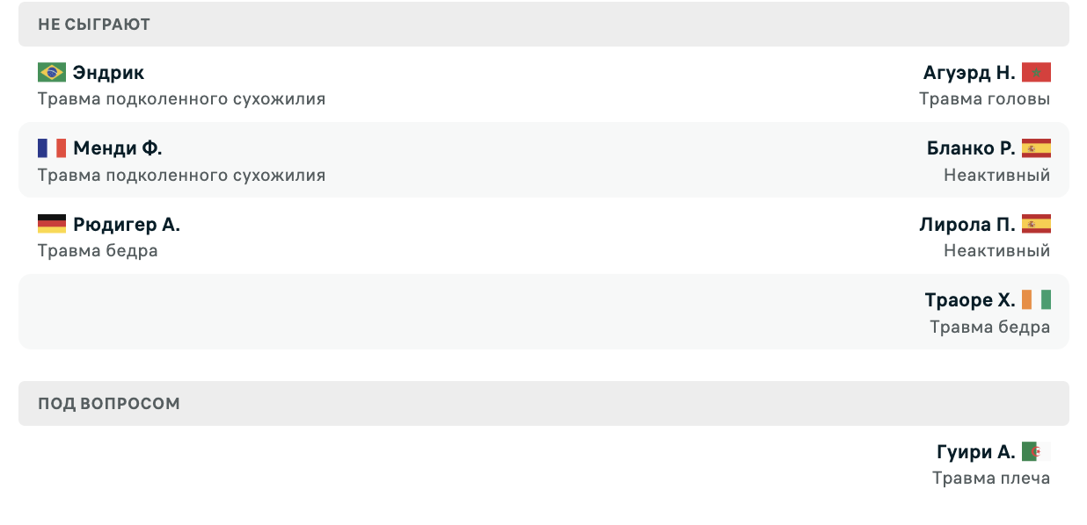Click the Algeria flag beside Гуири А.
The image size is (1087, 525).
click(1036, 452)
